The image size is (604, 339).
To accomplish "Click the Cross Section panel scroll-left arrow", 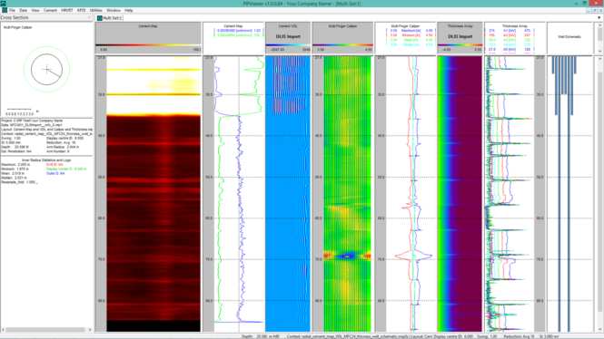I will tap(3, 329).
